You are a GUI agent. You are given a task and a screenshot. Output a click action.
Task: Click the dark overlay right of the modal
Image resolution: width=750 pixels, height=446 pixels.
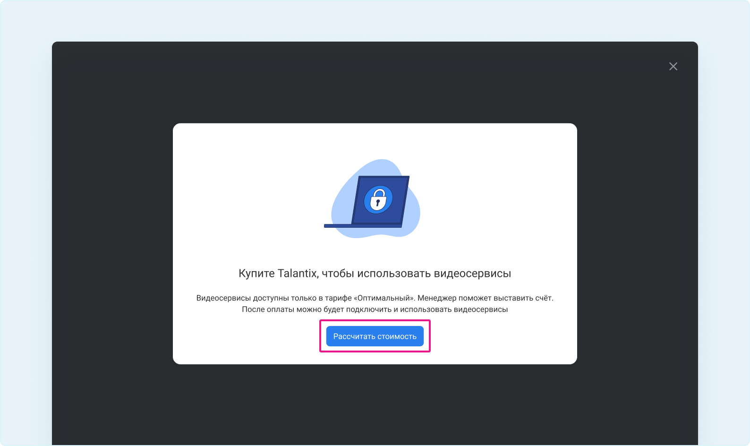638,243
